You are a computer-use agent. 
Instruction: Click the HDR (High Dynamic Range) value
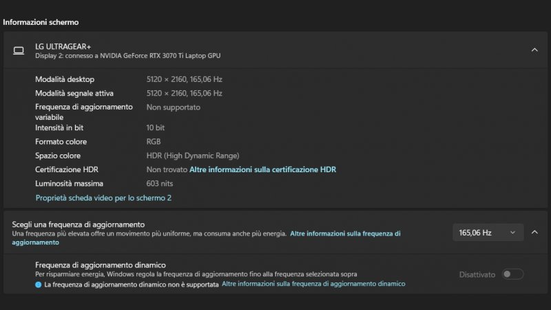click(193, 156)
